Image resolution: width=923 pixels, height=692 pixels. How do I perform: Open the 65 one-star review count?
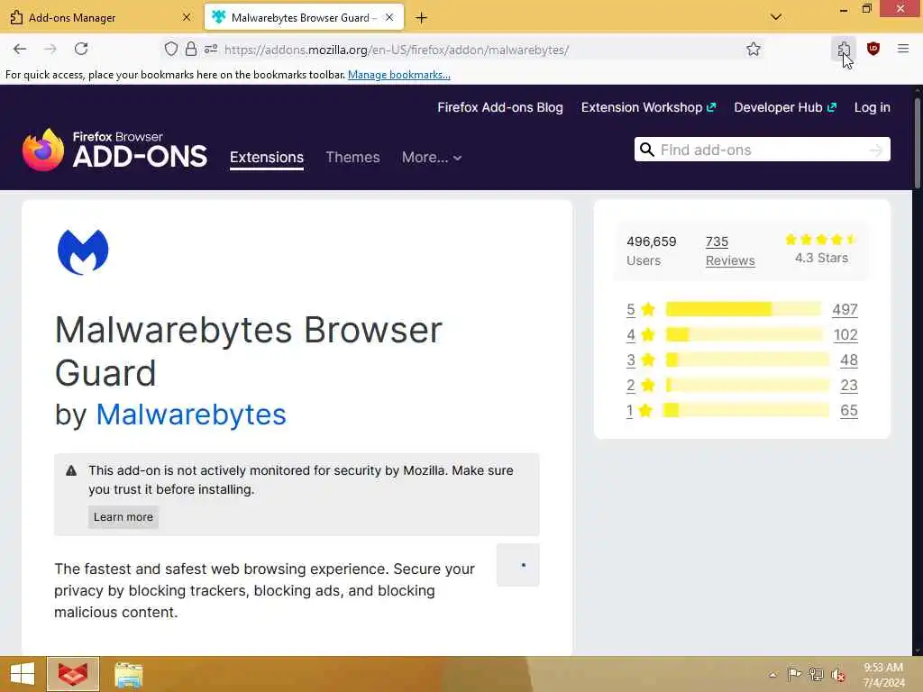click(x=849, y=411)
